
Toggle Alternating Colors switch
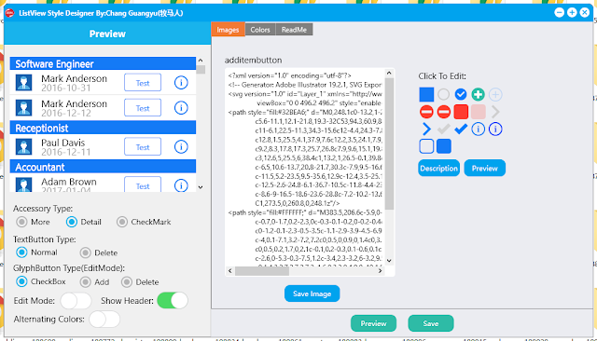104,319
